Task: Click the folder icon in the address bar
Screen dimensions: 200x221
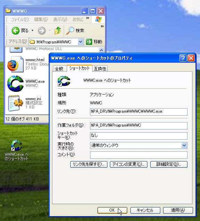Action: click(32, 42)
